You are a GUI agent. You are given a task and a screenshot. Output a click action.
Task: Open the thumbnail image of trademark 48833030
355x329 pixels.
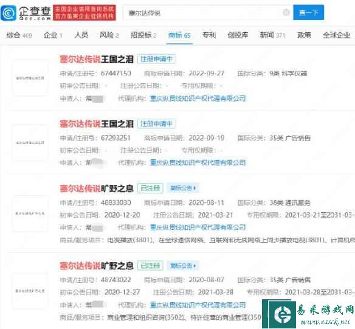point(30,213)
